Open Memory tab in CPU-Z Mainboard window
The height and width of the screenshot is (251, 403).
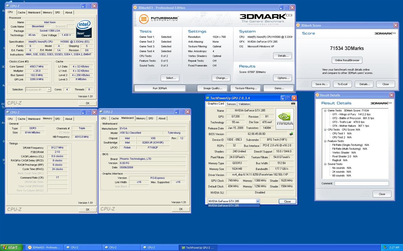(x=141, y=118)
